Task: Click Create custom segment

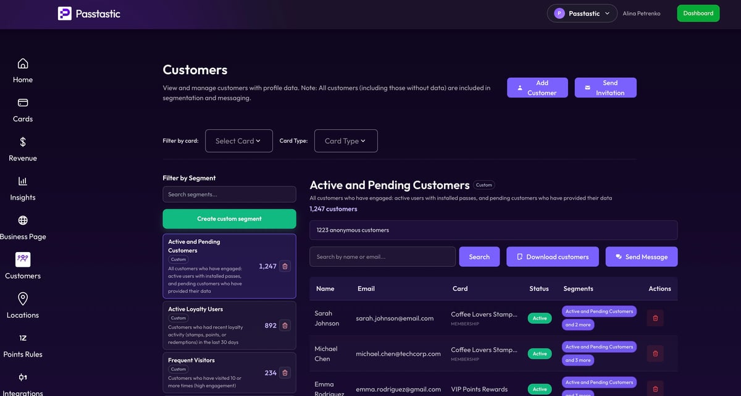Action: (229, 218)
